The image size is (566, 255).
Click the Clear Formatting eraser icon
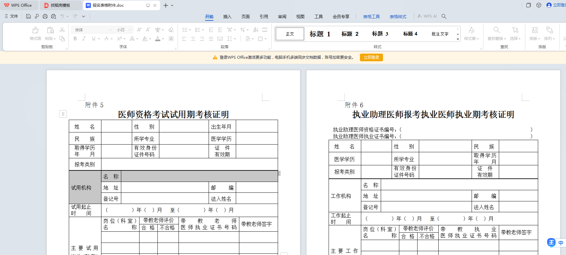click(171, 30)
